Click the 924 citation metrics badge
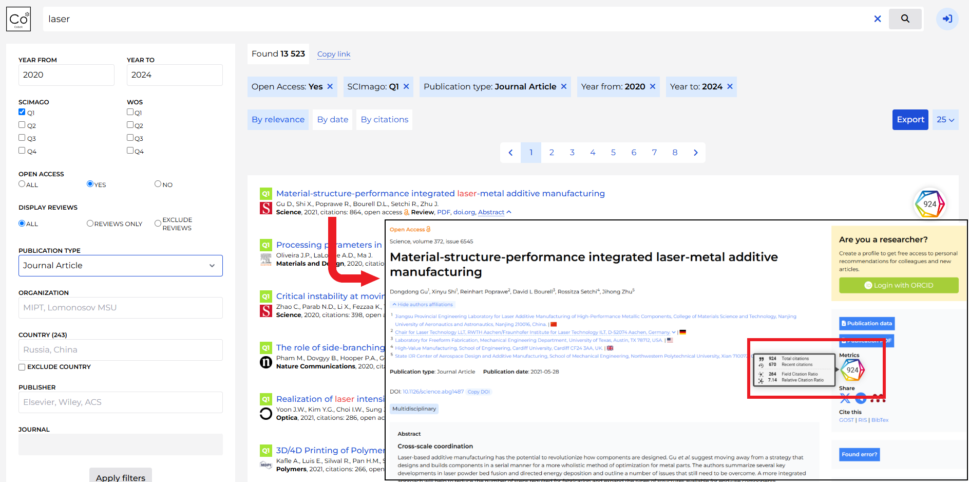Image resolution: width=969 pixels, height=482 pixels. (930, 203)
